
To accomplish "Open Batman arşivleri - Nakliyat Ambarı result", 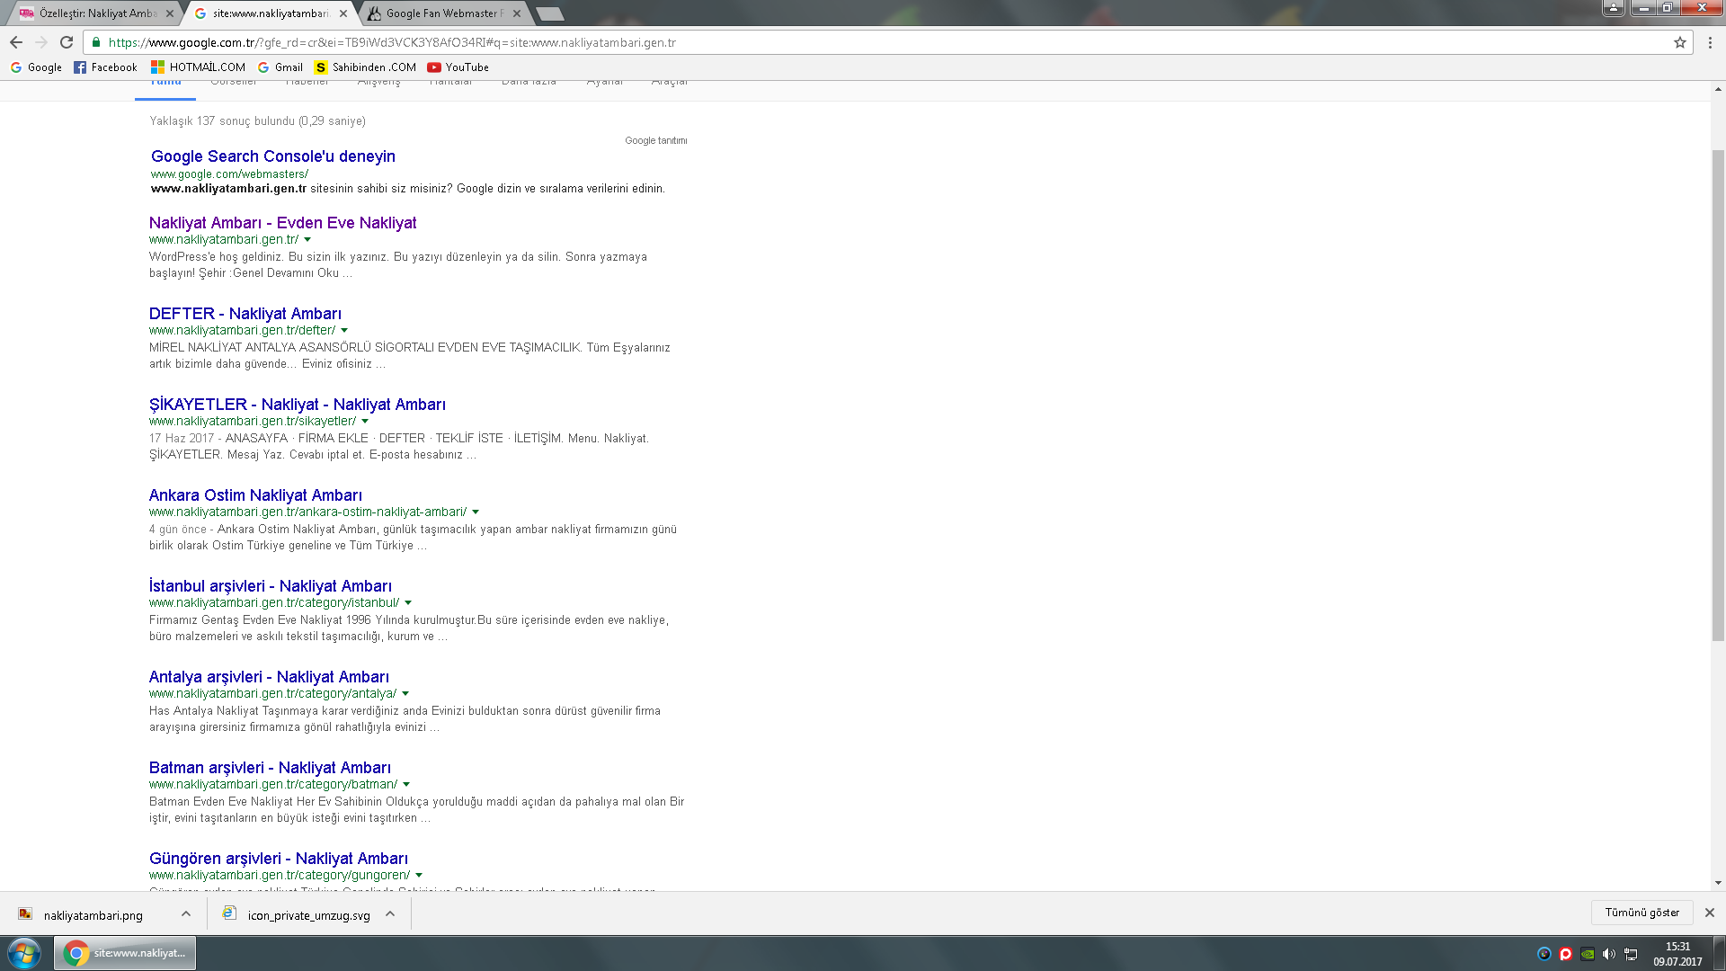I will (270, 768).
